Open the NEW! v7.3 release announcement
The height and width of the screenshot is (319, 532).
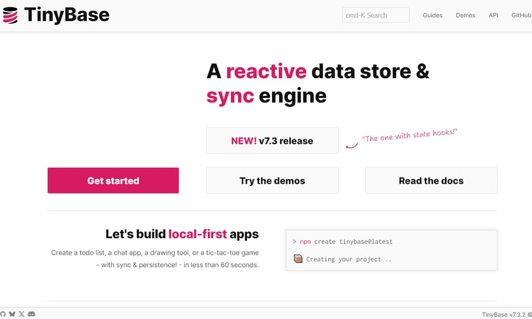tap(272, 140)
